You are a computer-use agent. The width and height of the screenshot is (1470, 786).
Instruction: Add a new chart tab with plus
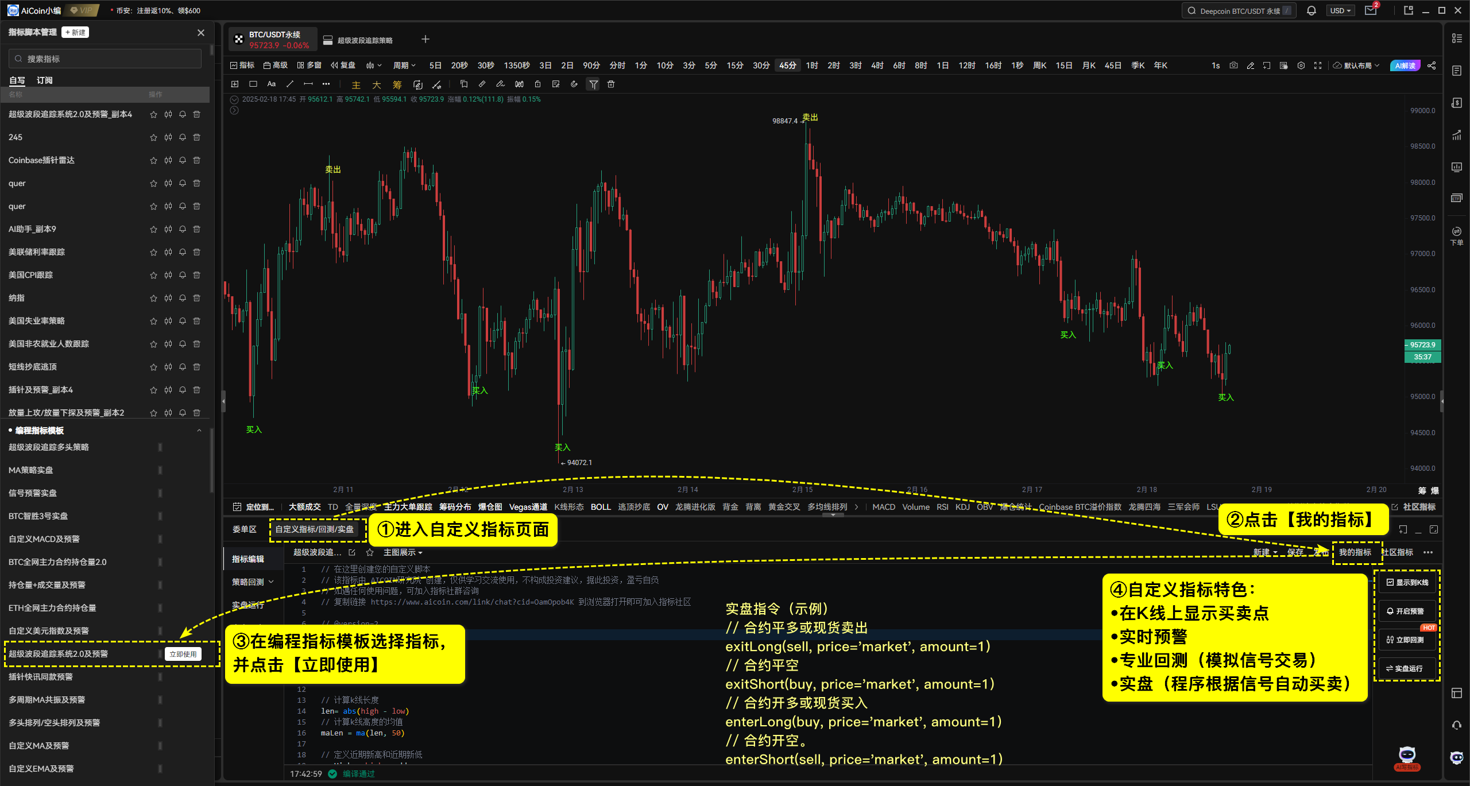pos(425,39)
